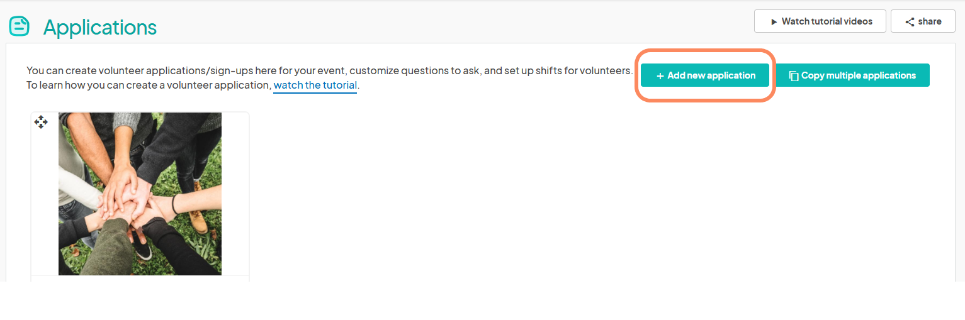Click the teal Applications page icon
This screenshot has width=965, height=320.
[x=20, y=26]
